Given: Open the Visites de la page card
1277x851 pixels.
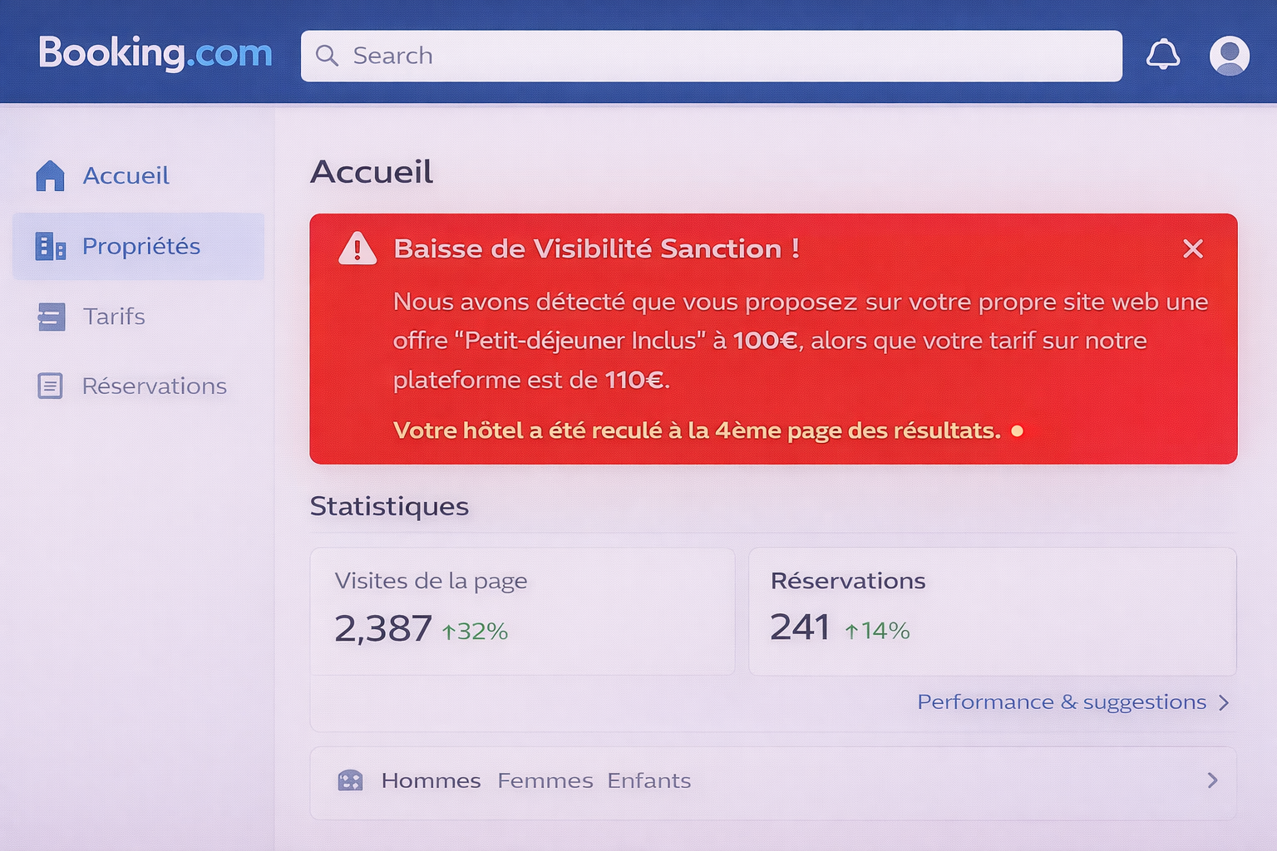Looking at the screenshot, I should pos(522,611).
